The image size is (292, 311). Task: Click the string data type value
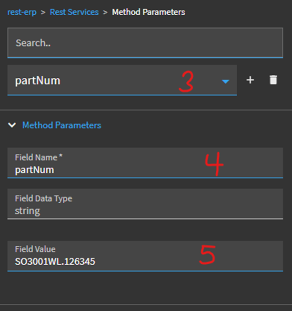[27, 210]
